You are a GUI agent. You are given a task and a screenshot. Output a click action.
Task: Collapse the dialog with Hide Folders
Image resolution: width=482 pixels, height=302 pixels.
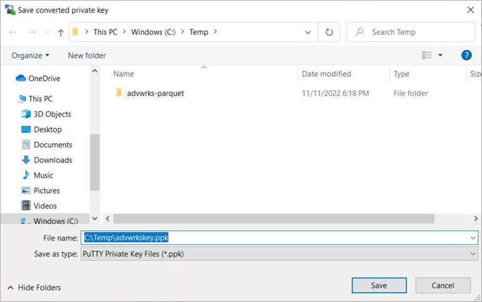34,288
